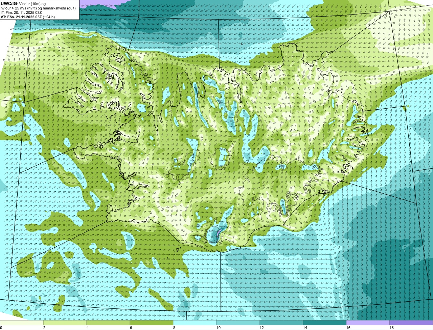
Task: Select the purple above-18 m/s color swatch
Action: [x=411, y=323]
